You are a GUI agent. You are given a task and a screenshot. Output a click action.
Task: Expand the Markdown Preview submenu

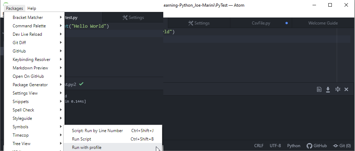tap(34, 68)
